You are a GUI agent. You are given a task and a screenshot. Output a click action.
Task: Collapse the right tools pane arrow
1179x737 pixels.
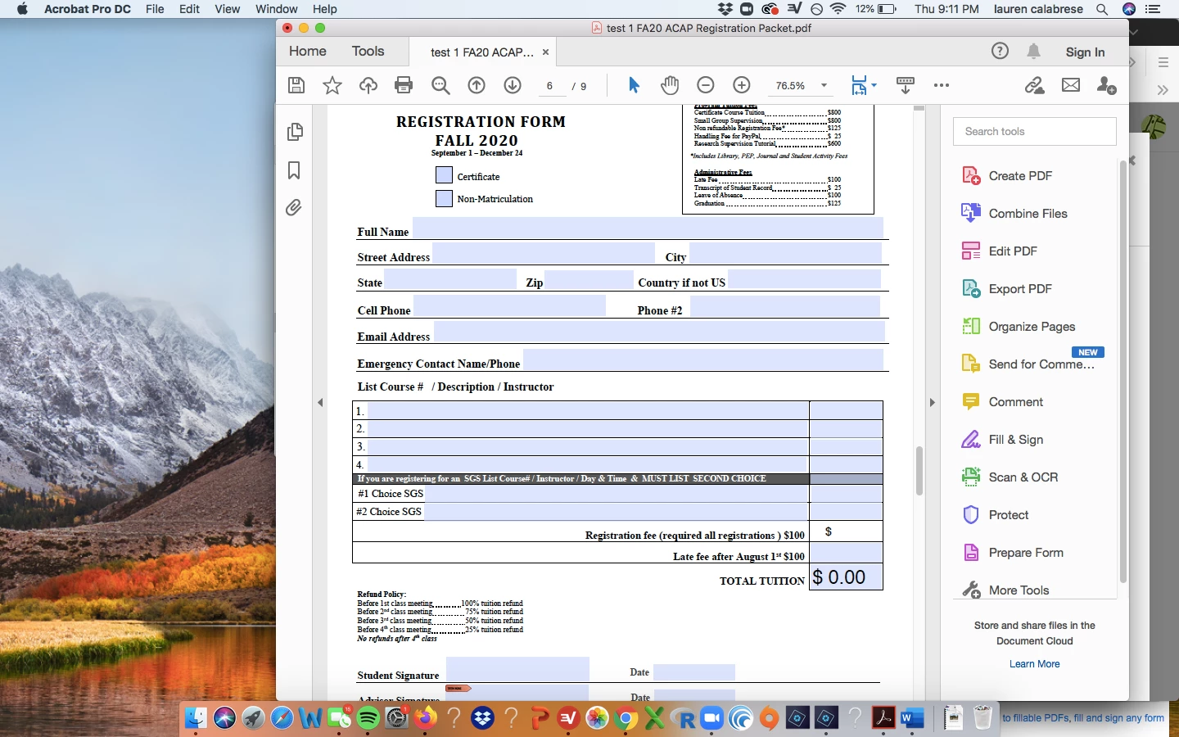[932, 402]
